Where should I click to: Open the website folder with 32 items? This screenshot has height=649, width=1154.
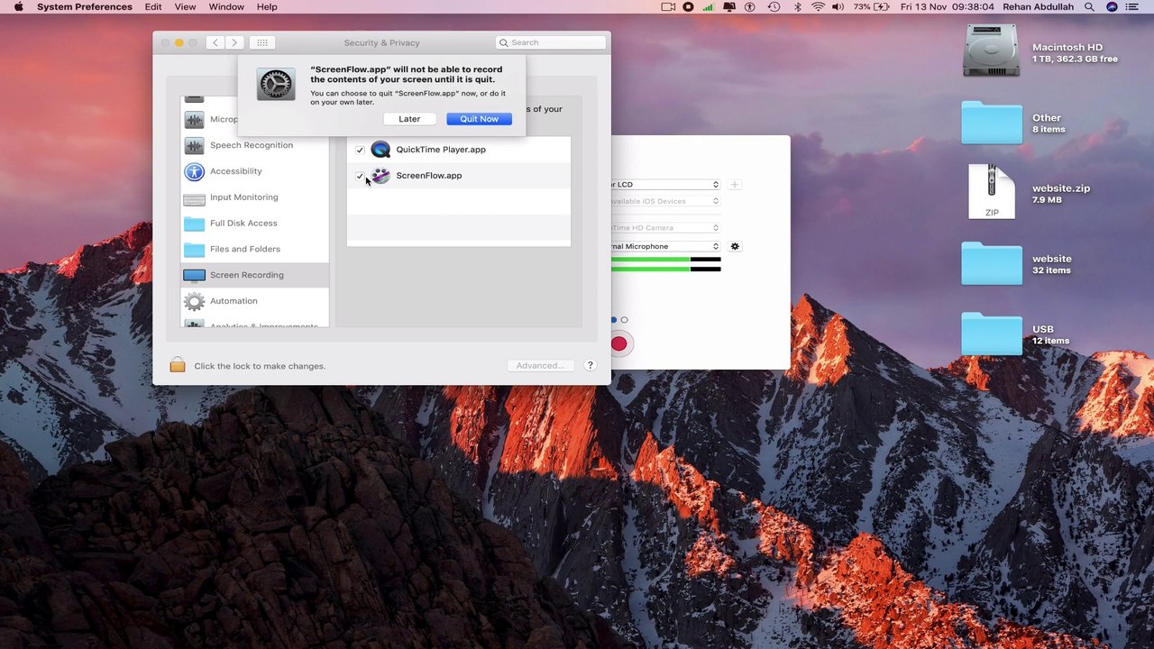[x=991, y=263]
